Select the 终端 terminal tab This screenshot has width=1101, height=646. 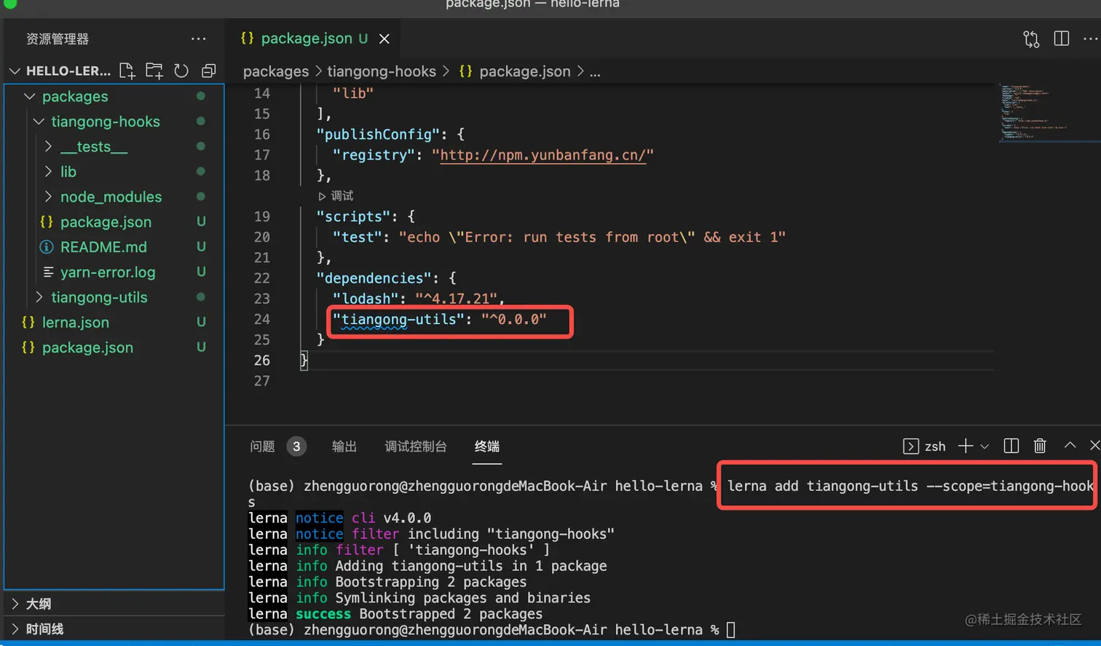487,446
